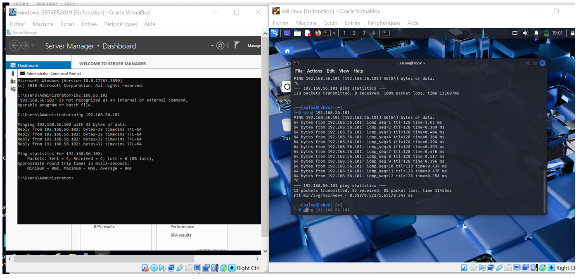Launch the text editor icon in Kali panel
Viewport: 576px width, 279px height.
coord(308,33)
